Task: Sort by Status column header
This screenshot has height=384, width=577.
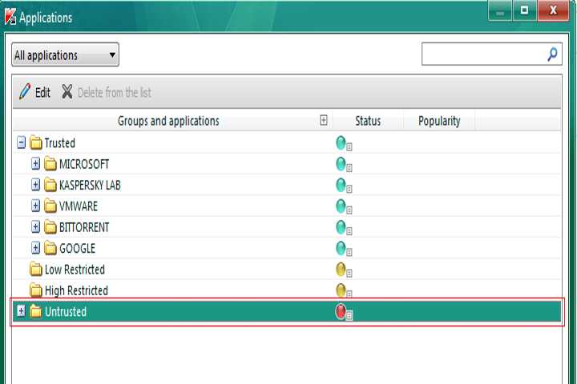Action: (368, 121)
